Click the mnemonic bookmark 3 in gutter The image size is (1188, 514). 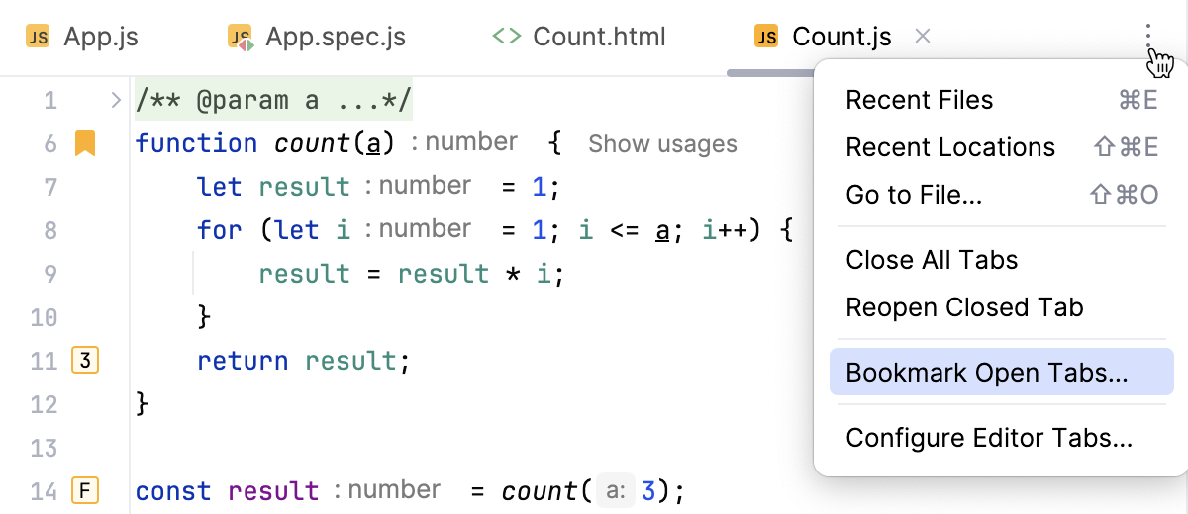(x=85, y=361)
